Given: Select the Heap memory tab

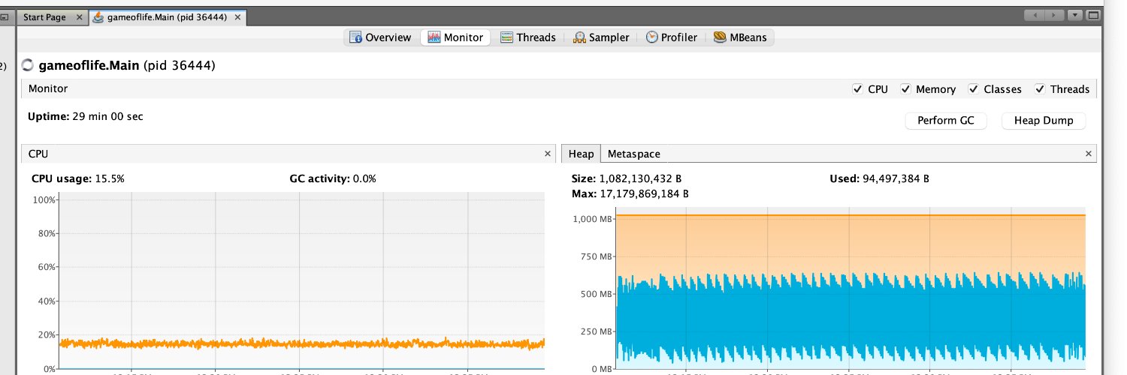Looking at the screenshot, I should pyautogui.click(x=581, y=154).
